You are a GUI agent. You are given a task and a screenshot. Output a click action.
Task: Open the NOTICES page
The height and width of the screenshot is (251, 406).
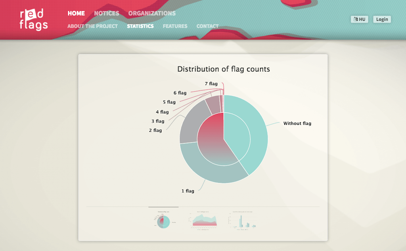click(106, 13)
